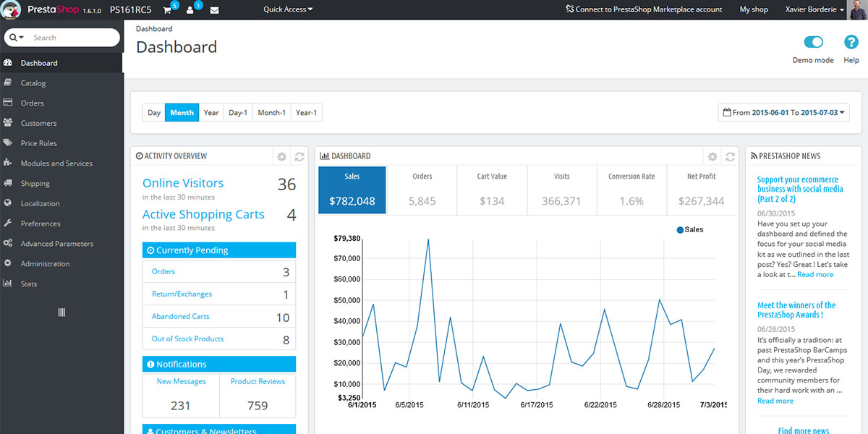Open Activity Overview settings gear
Viewport: 868px width, 434px height.
point(282,156)
